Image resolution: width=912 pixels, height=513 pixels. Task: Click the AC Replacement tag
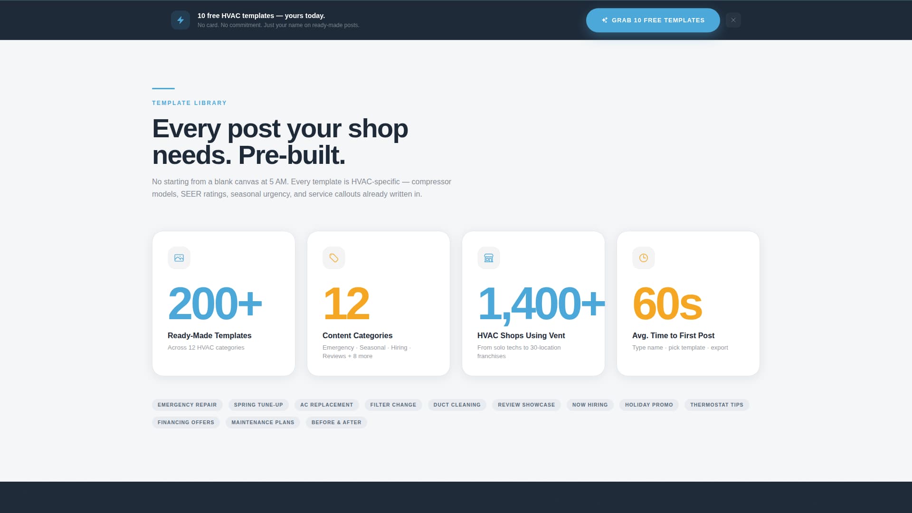click(x=327, y=405)
